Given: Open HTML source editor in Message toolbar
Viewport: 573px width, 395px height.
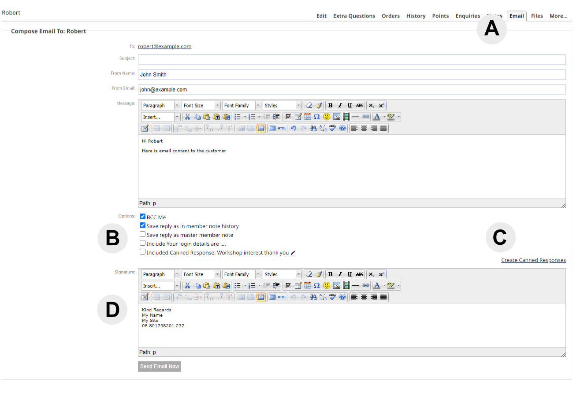Looking at the screenshot, I should 282,129.
